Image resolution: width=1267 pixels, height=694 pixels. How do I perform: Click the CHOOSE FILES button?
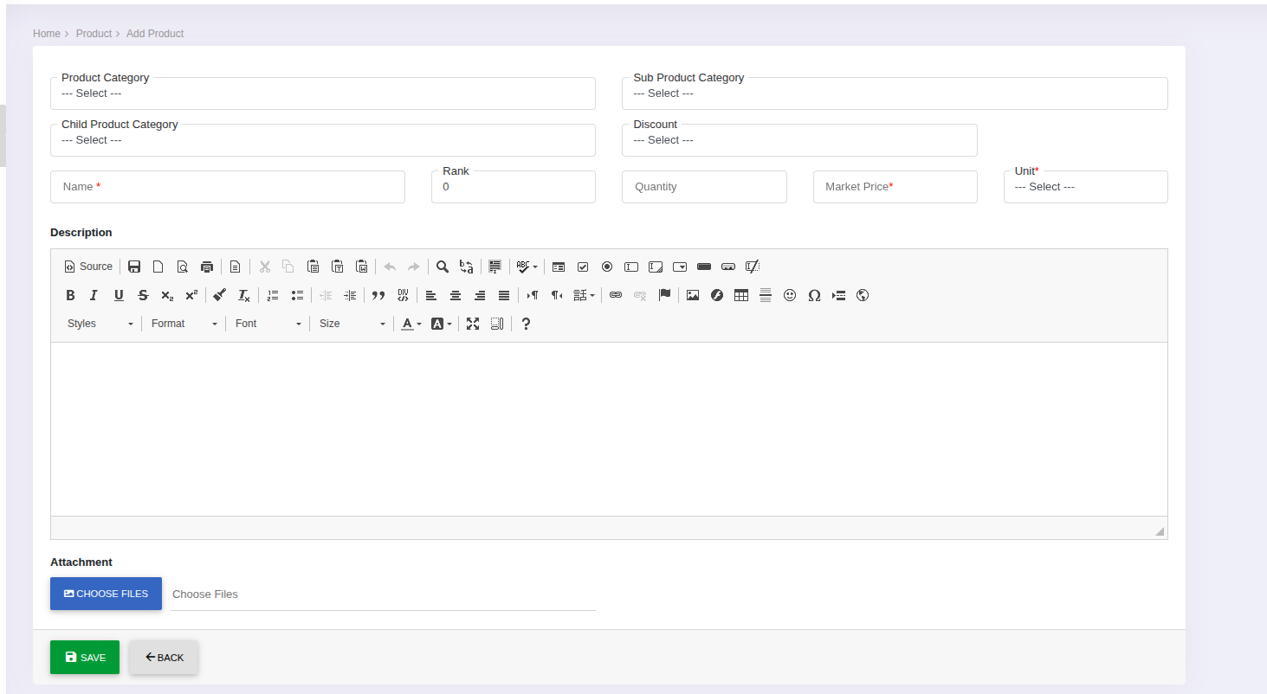(106, 594)
